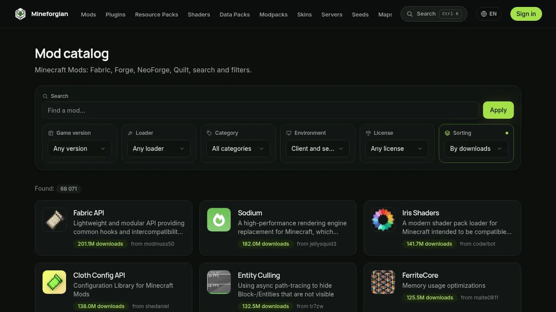Go to the Plugins nav item
This screenshot has width=556, height=312.
point(116,14)
